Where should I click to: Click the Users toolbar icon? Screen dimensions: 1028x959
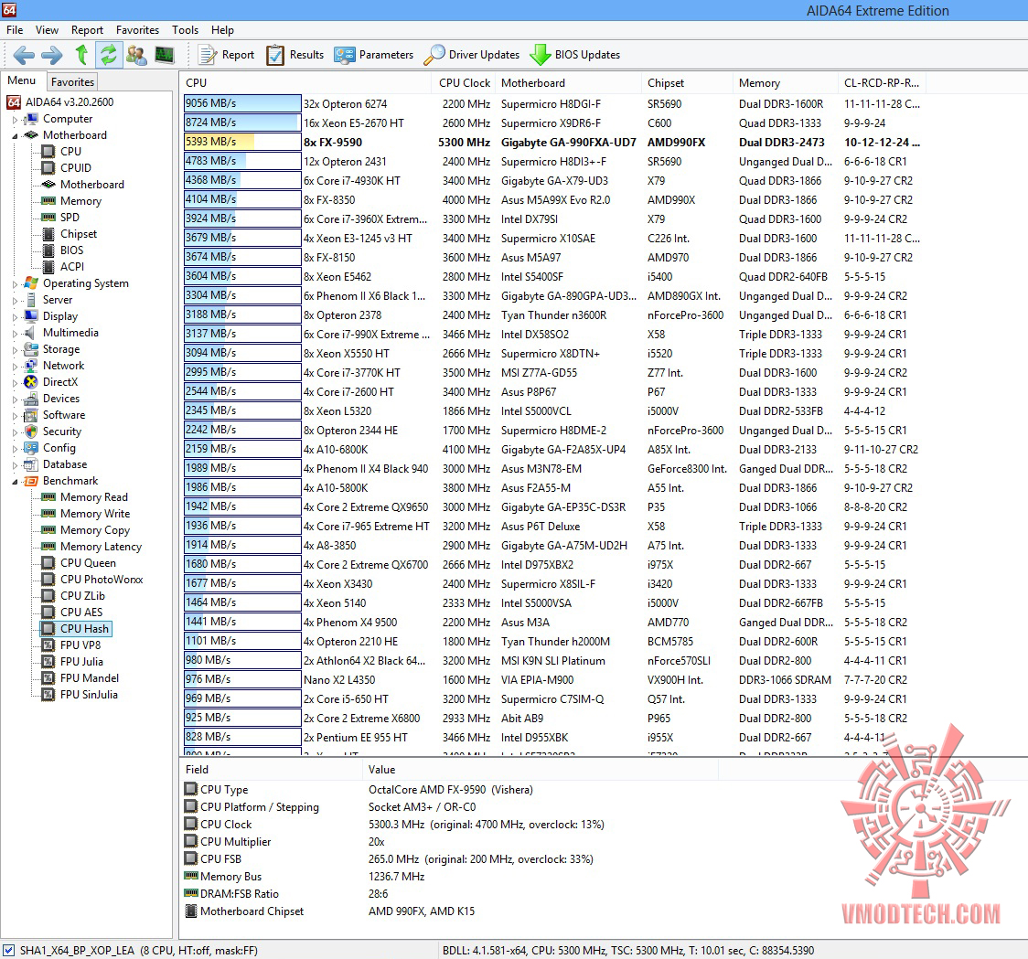136,55
